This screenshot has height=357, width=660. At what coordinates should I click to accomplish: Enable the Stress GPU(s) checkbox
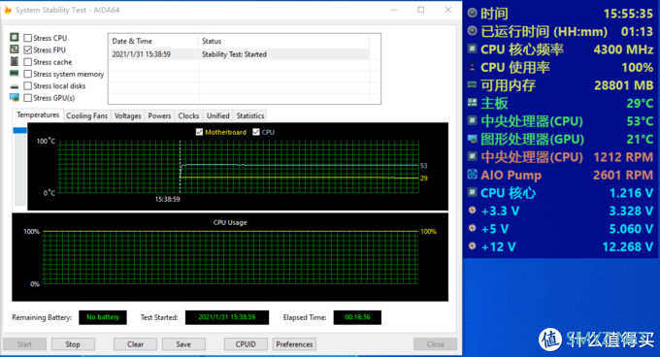click(28, 98)
